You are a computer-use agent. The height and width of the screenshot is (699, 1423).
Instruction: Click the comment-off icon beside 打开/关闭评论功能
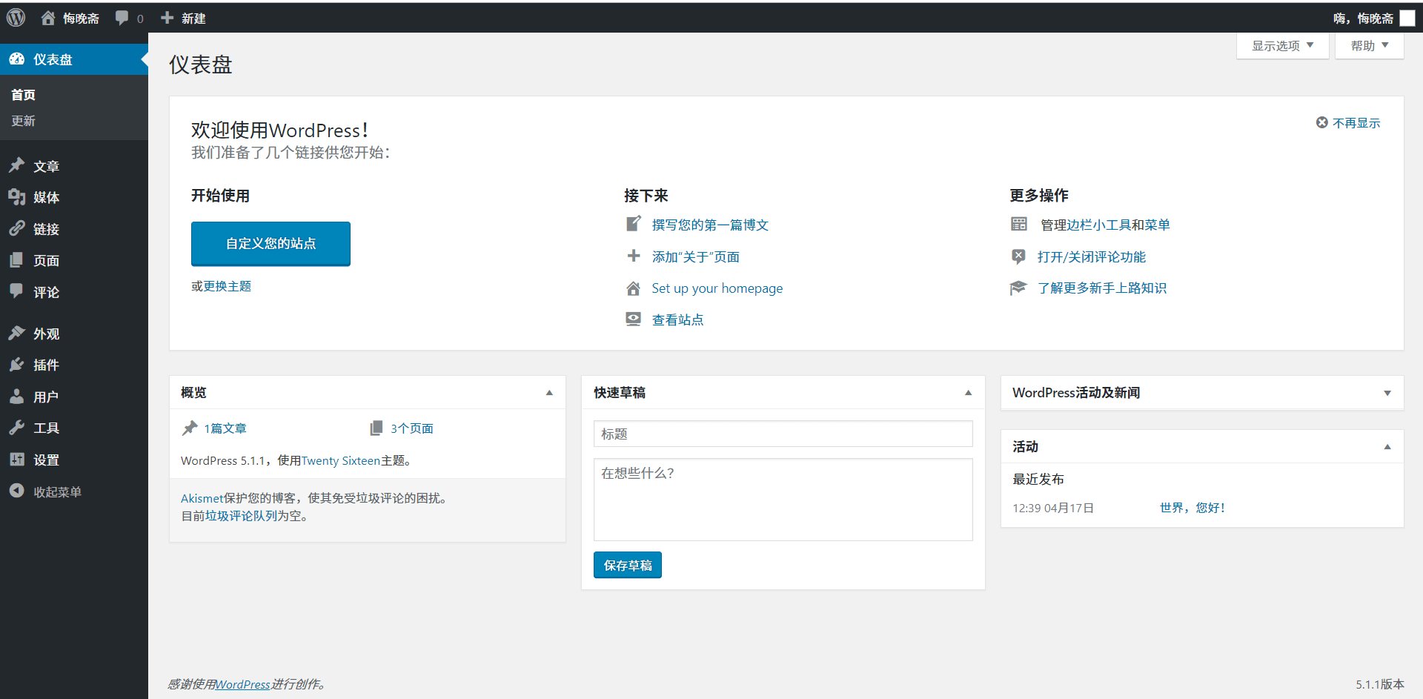(1019, 256)
